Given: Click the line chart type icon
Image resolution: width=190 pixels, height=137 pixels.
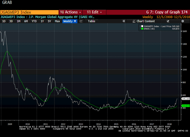Looking at the screenshot, I should 81,21.
